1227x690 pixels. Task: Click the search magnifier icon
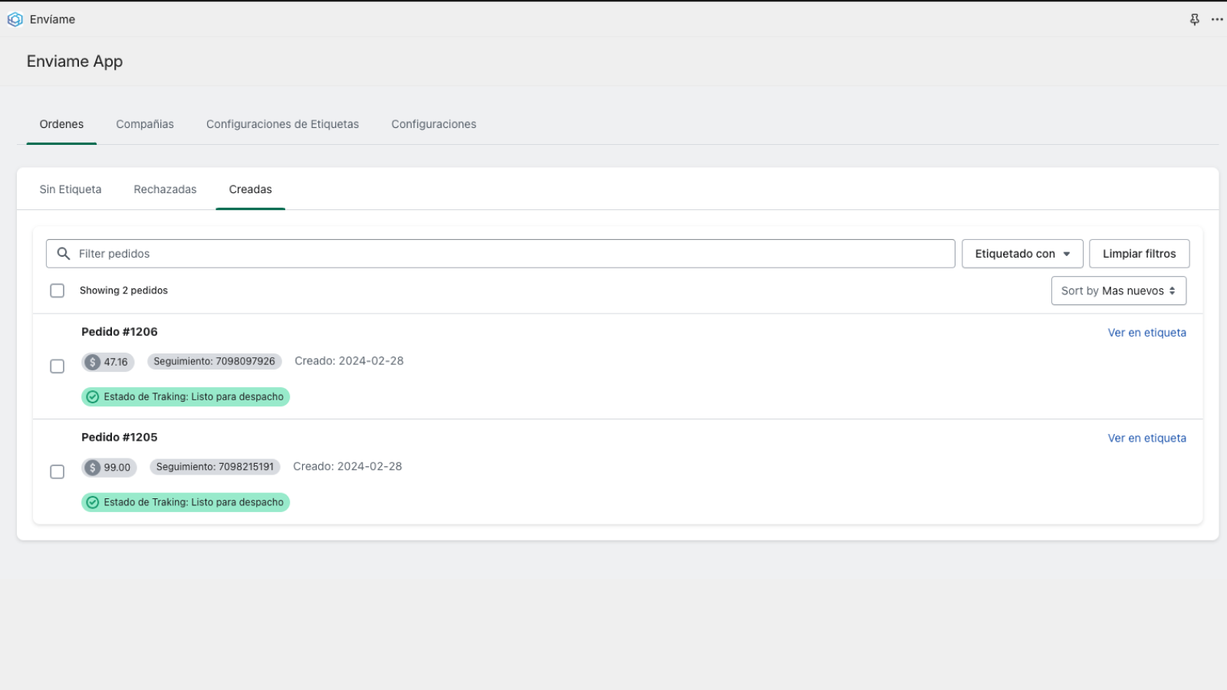pos(64,254)
